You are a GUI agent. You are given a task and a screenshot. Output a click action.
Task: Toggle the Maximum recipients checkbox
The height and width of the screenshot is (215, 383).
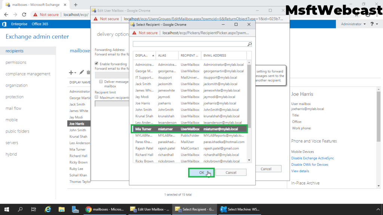(x=96, y=97)
